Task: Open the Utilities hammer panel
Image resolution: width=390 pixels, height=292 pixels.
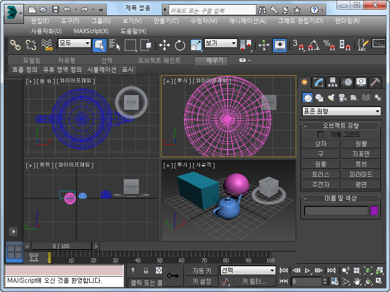Action: (375, 82)
